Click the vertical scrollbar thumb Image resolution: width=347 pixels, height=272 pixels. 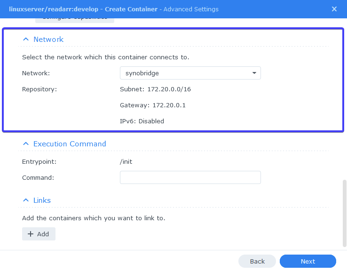(344, 213)
